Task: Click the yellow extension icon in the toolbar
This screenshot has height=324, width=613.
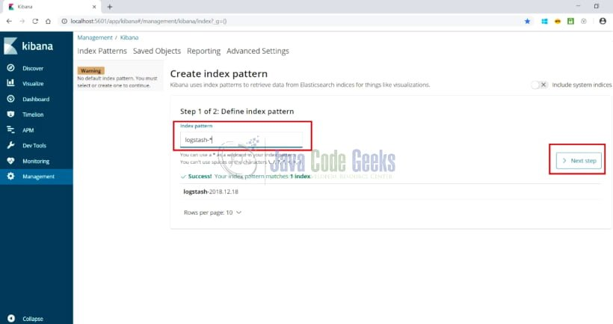Action: (x=558, y=21)
